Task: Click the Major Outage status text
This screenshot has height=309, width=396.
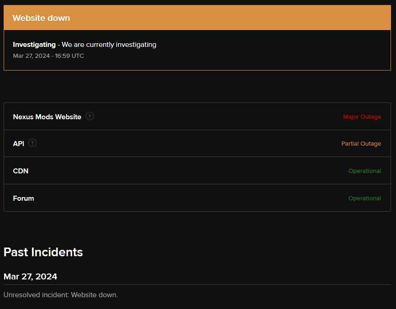Action: click(x=362, y=117)
